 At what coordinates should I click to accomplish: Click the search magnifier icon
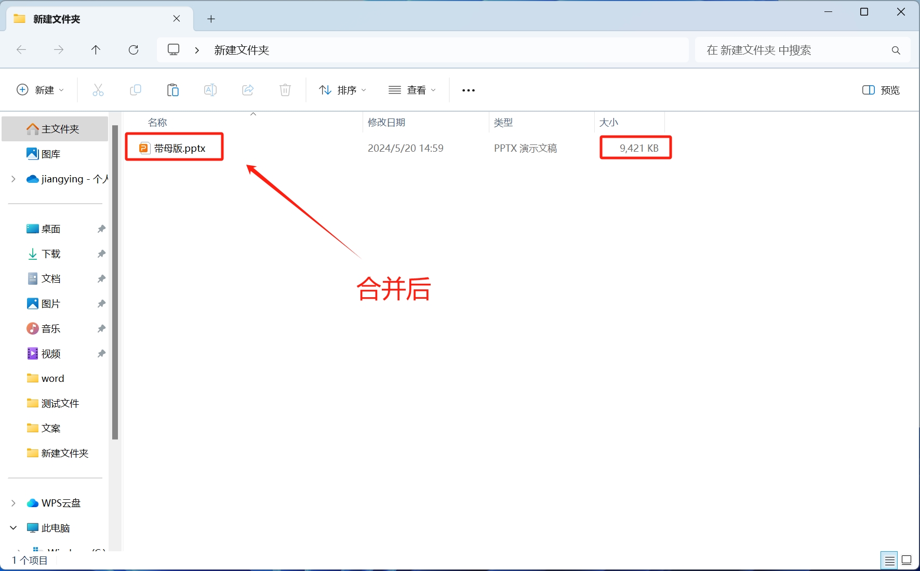896,50
